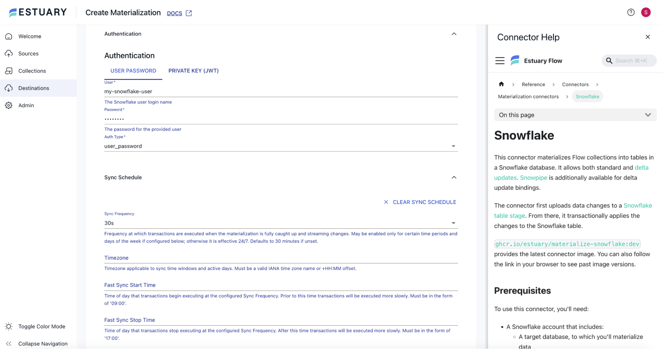Click the Timezone input field
This screenshot has height=349, width=663.
pyautogui.click(x=281, y=258)
